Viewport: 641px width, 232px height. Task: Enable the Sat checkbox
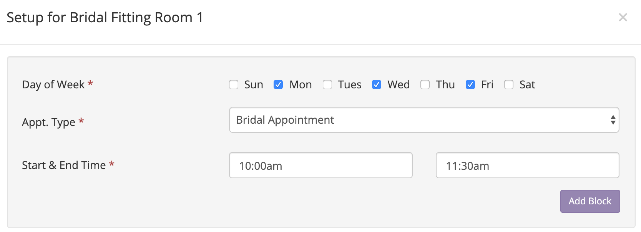point(509,85)
